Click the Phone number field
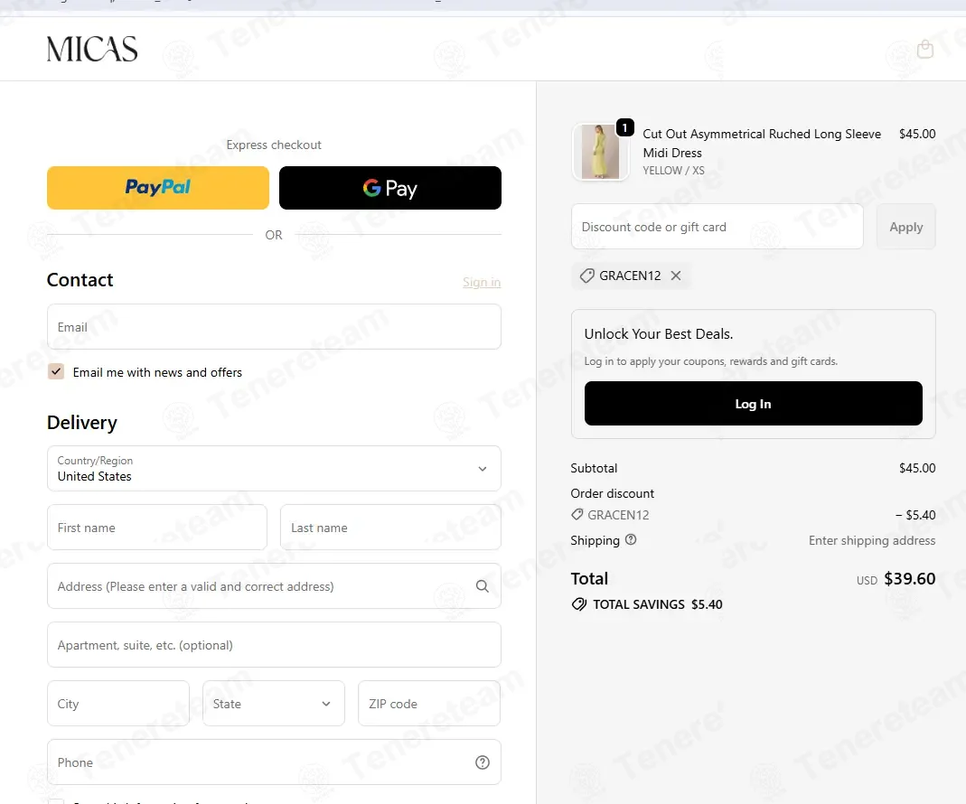Viewport: 966px width, 804px height. click(274, 762)
